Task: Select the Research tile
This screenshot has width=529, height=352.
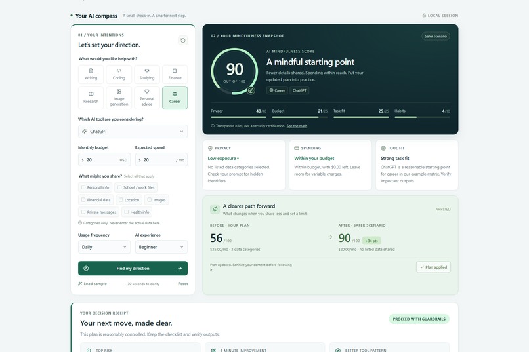Action: (x=91, y=98)
